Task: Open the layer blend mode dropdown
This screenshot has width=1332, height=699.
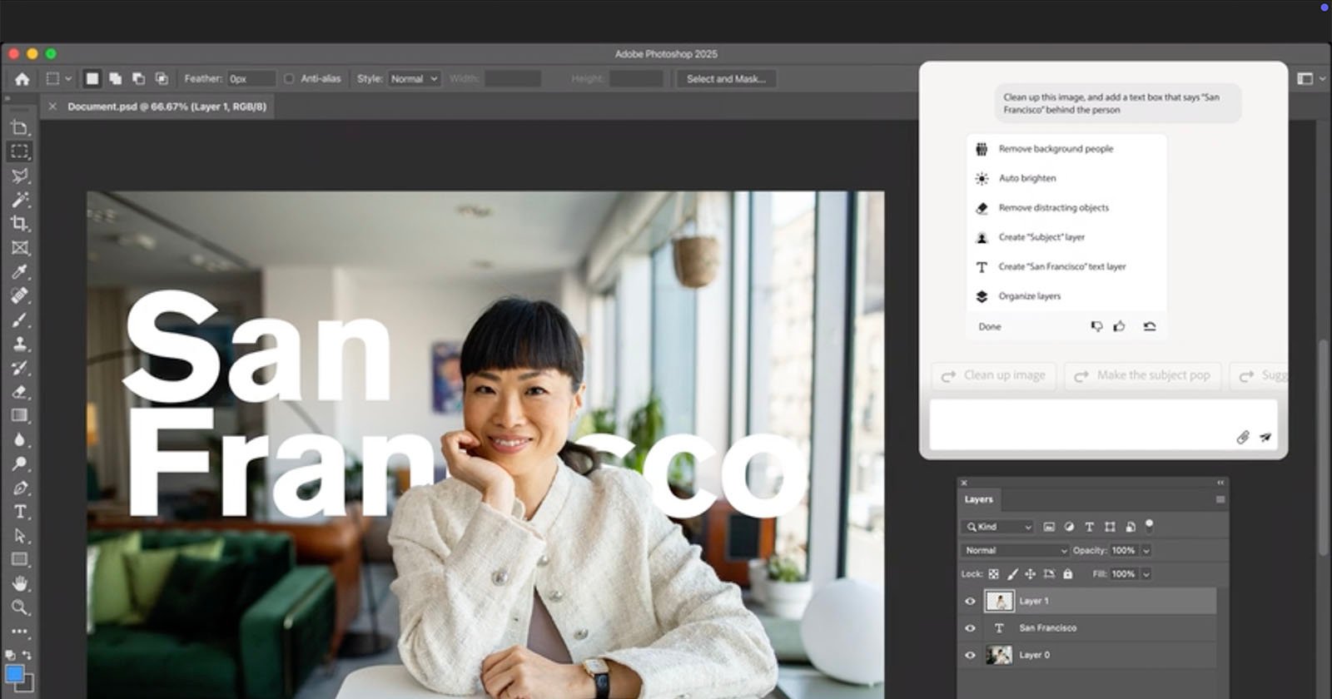Action: coord(1015,550)
